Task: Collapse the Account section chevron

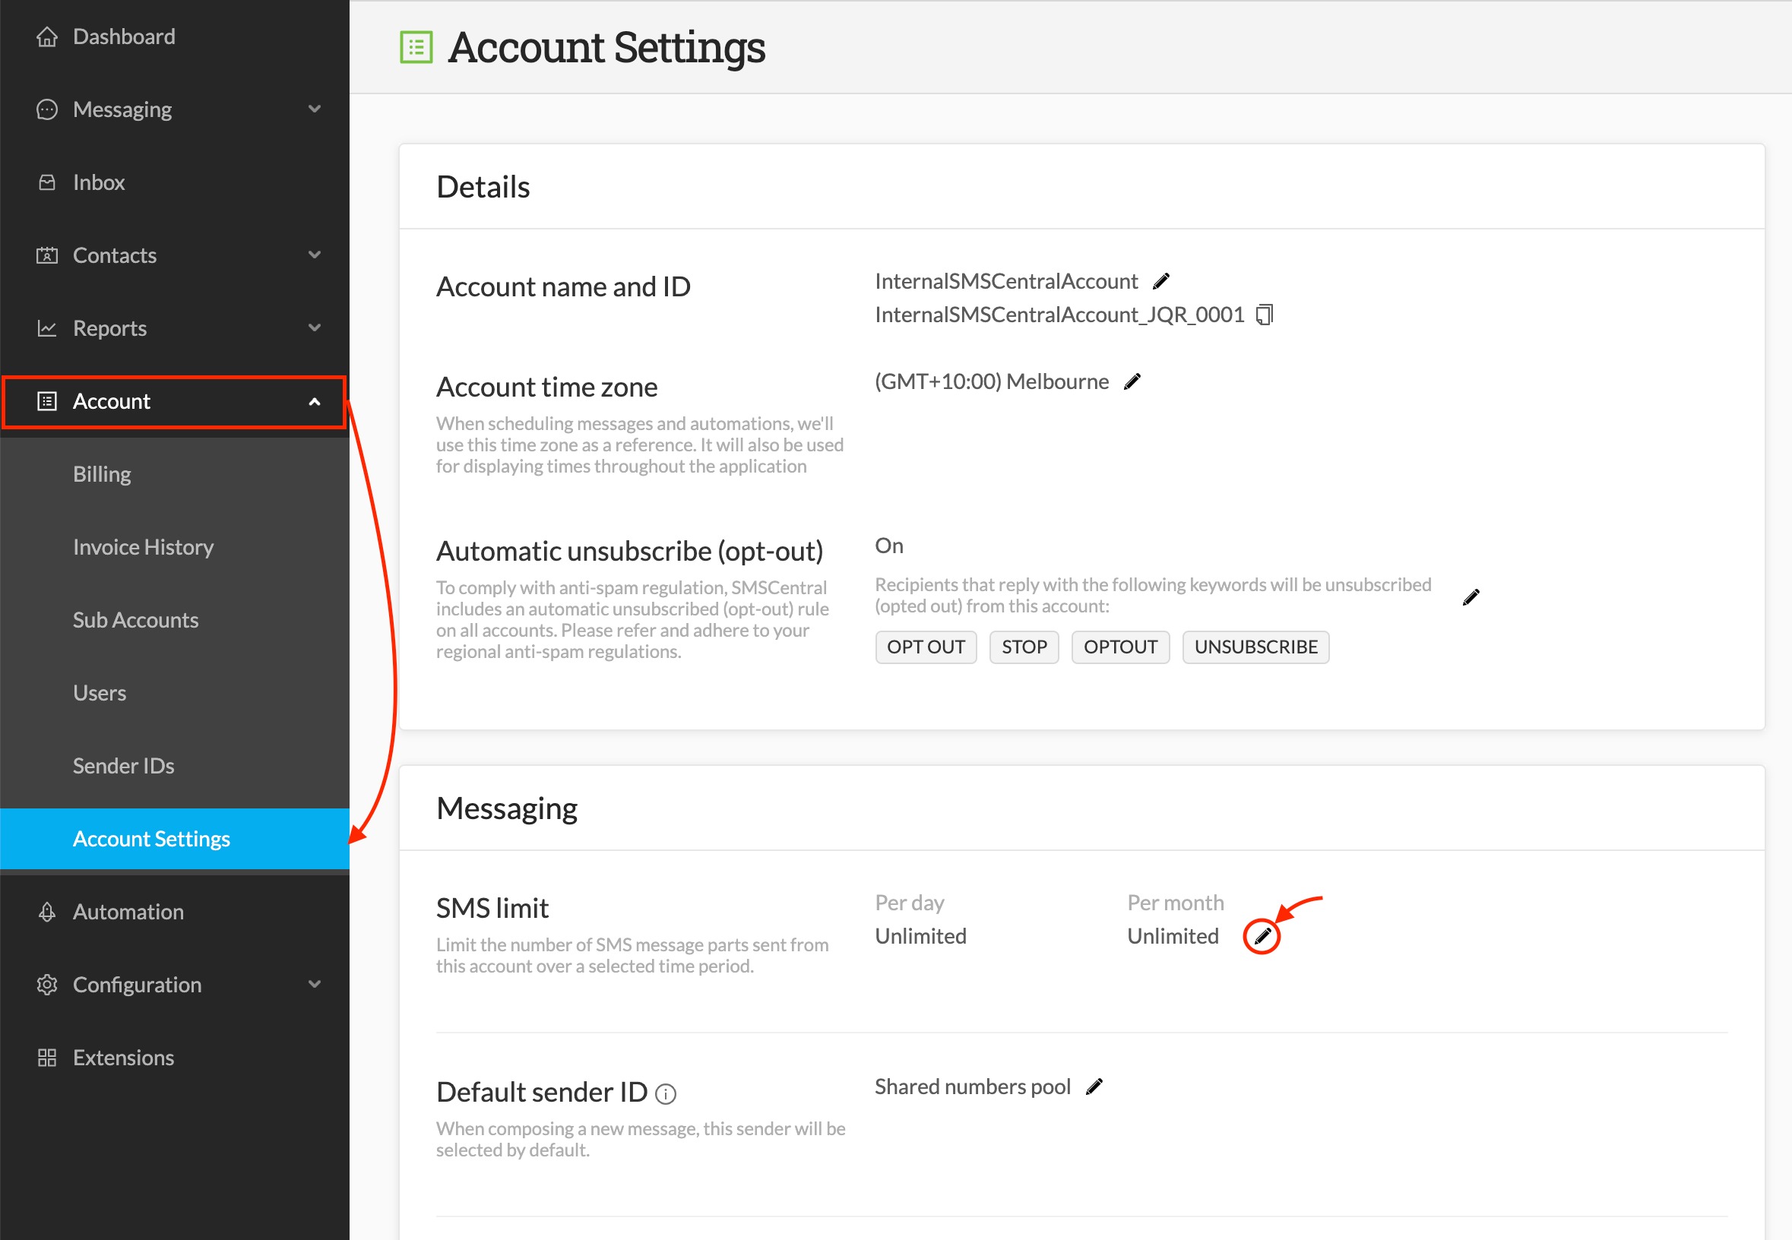Action: click(315, 402)
